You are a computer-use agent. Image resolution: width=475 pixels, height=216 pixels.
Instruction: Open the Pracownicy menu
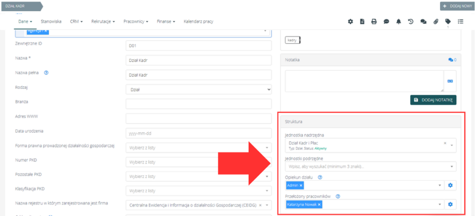[136, 21]
